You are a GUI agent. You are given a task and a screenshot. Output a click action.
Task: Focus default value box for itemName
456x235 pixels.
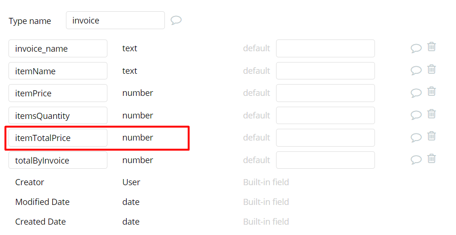click(x=325, y=70)
